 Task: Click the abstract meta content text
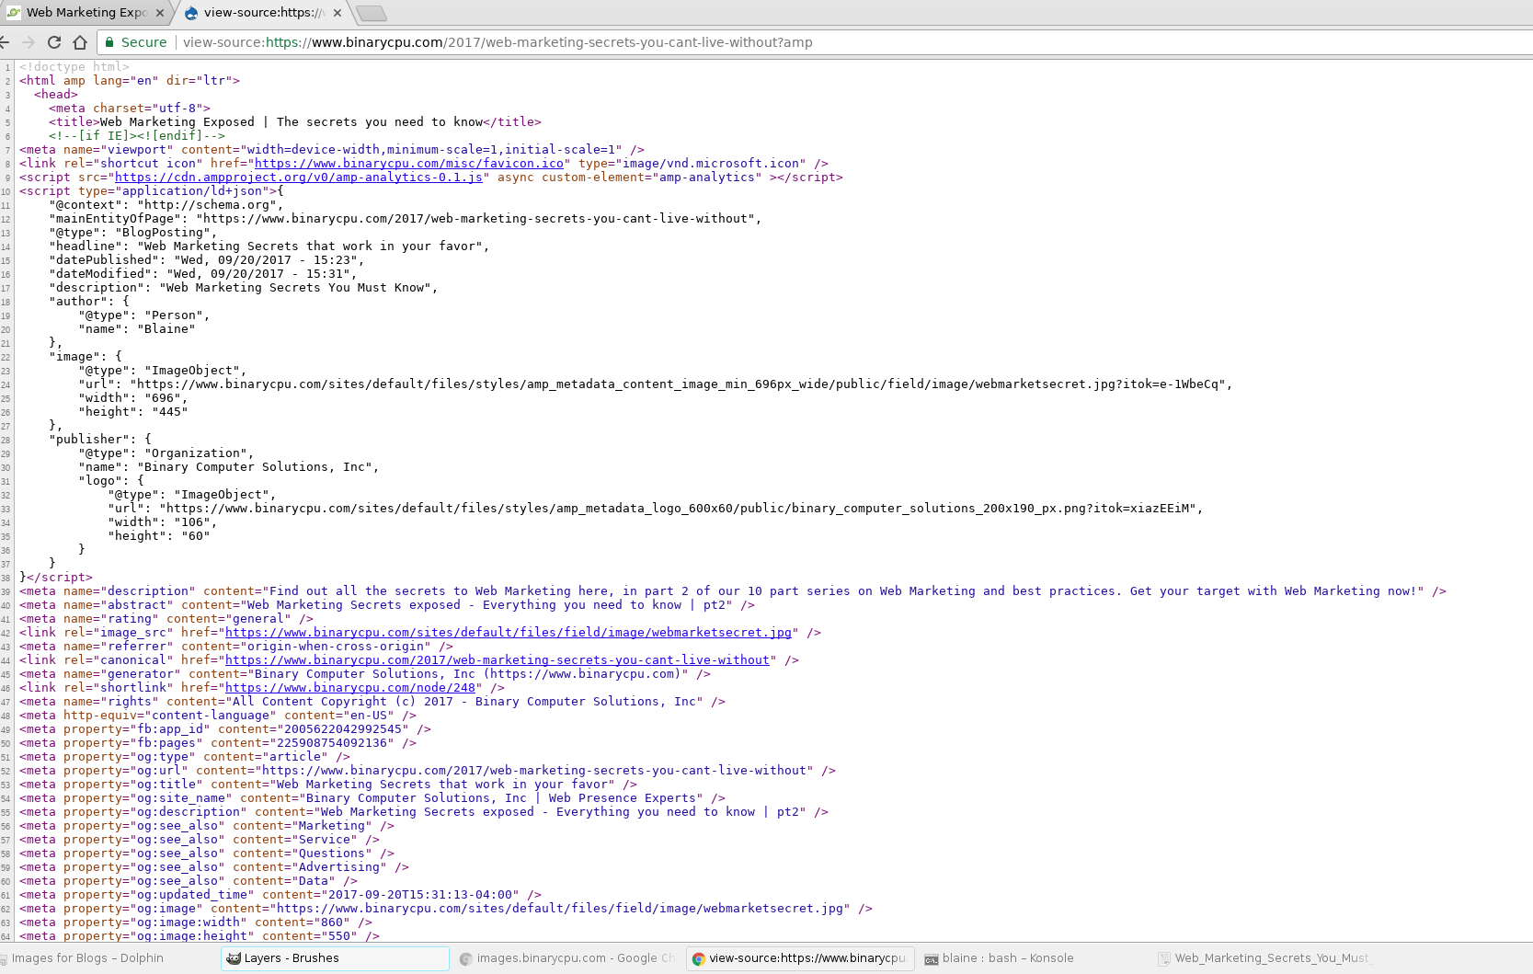(486, 605)
